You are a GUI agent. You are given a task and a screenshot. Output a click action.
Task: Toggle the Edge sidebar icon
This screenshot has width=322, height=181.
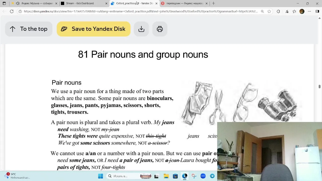[317, 11]
